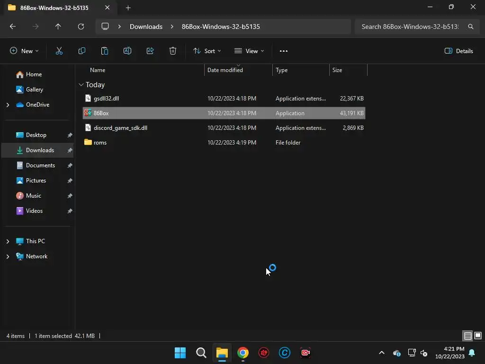Open Videos from quick access
The image size is (485, 364).
click(34, 211)
